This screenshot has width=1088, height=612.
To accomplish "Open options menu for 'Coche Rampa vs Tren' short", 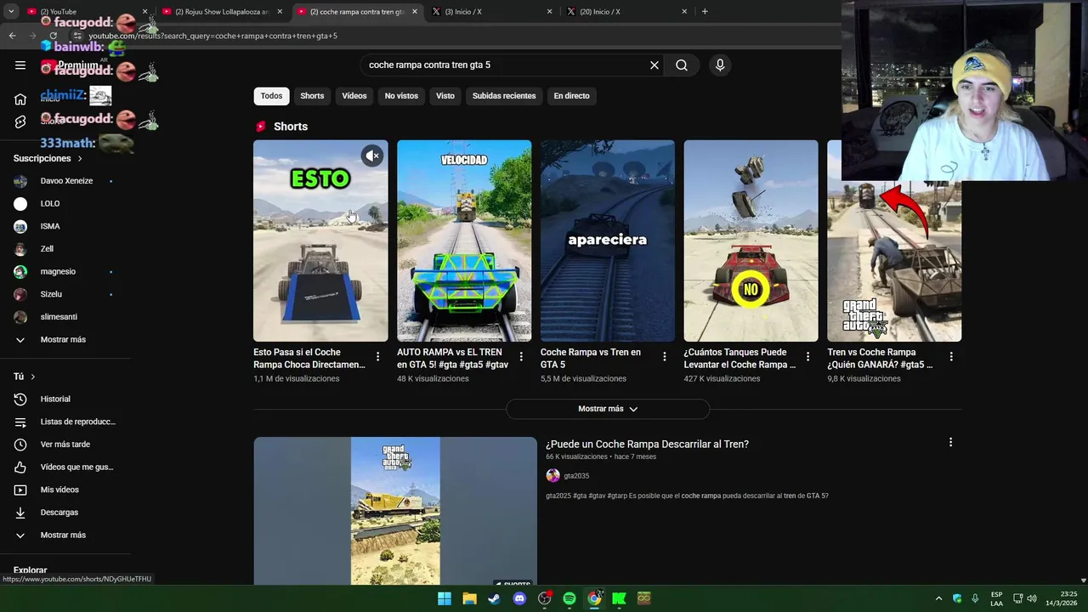I will (665, 357).
